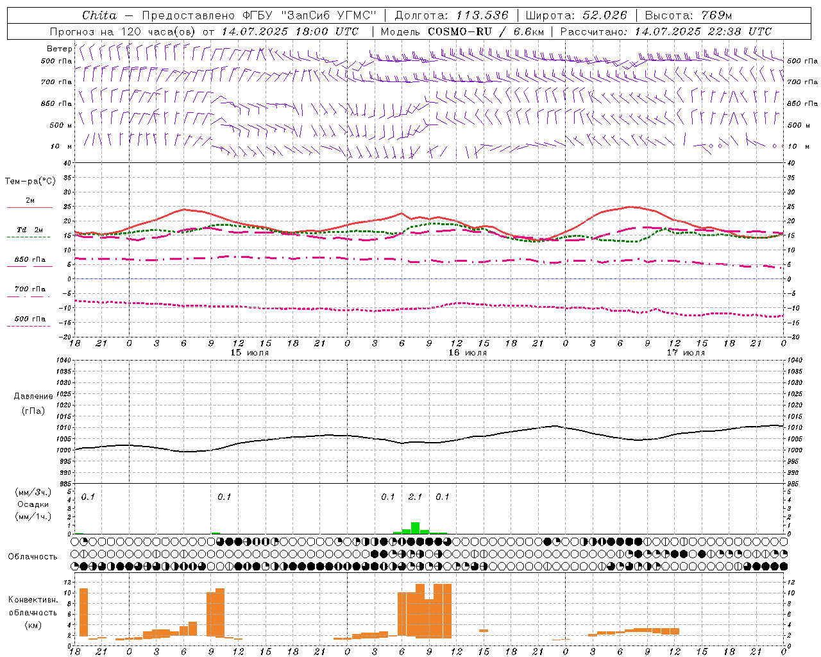821x657 pixels.
Task: Click the "Предоставлено ФГБУ ЗапСиб УГМС" provider text
Action: [x=259, y=15]
